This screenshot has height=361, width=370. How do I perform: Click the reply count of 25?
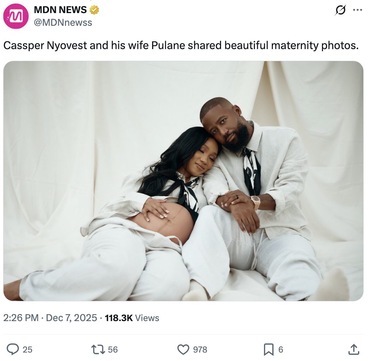click(28, 349)
